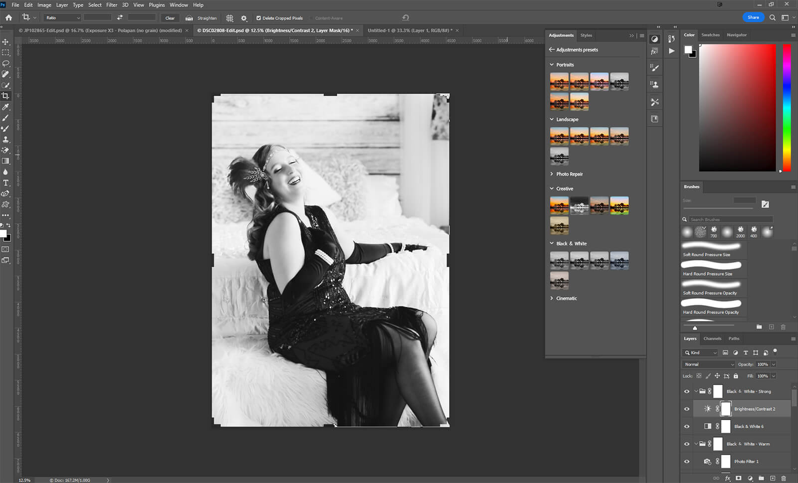The width and height of the screenshot is (798, 483).
Task: Select the Lasso tool
Action: (x=5, y=63)
